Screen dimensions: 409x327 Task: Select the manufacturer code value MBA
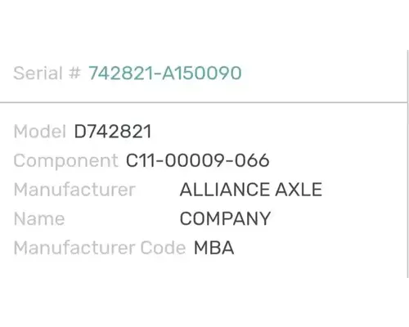(213, 248)
